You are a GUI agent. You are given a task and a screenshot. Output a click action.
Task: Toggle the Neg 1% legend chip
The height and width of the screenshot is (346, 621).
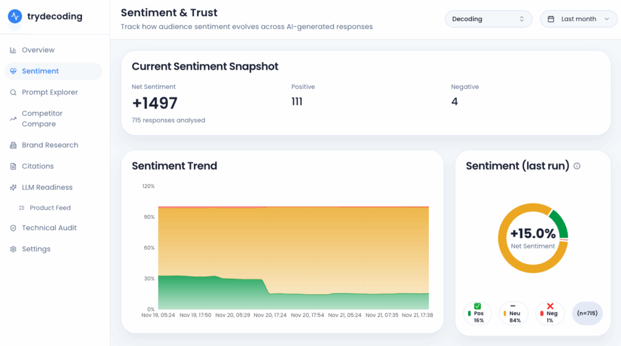550,313
